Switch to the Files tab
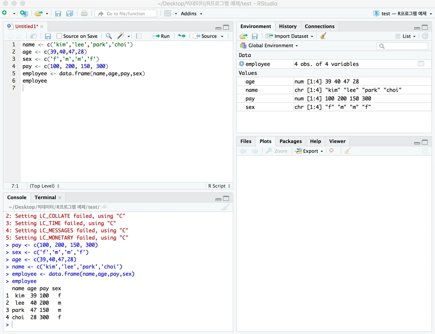This screenshot has height=334, width=435. pos(246,141)
